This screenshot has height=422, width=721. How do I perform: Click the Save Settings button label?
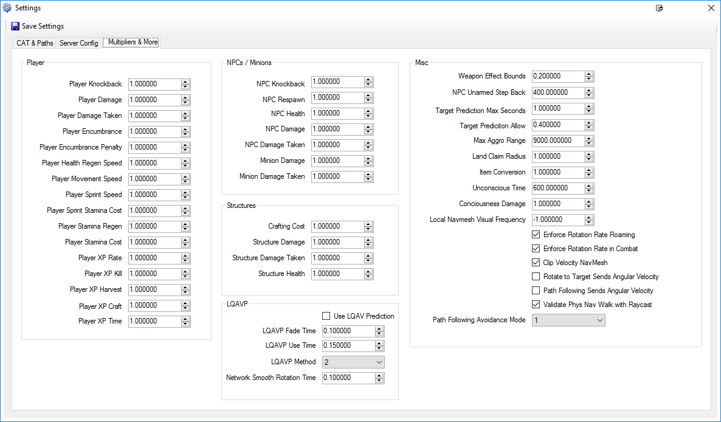[43, 26]
